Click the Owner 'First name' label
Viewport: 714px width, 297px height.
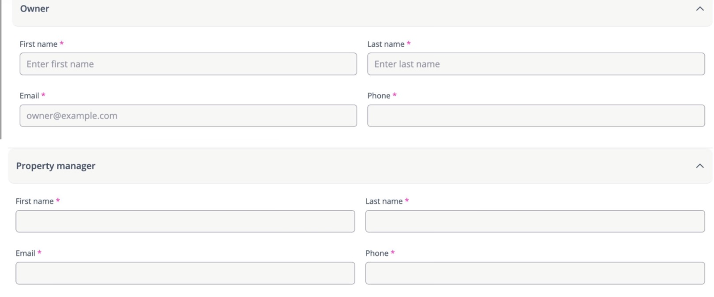click(38, 44)
